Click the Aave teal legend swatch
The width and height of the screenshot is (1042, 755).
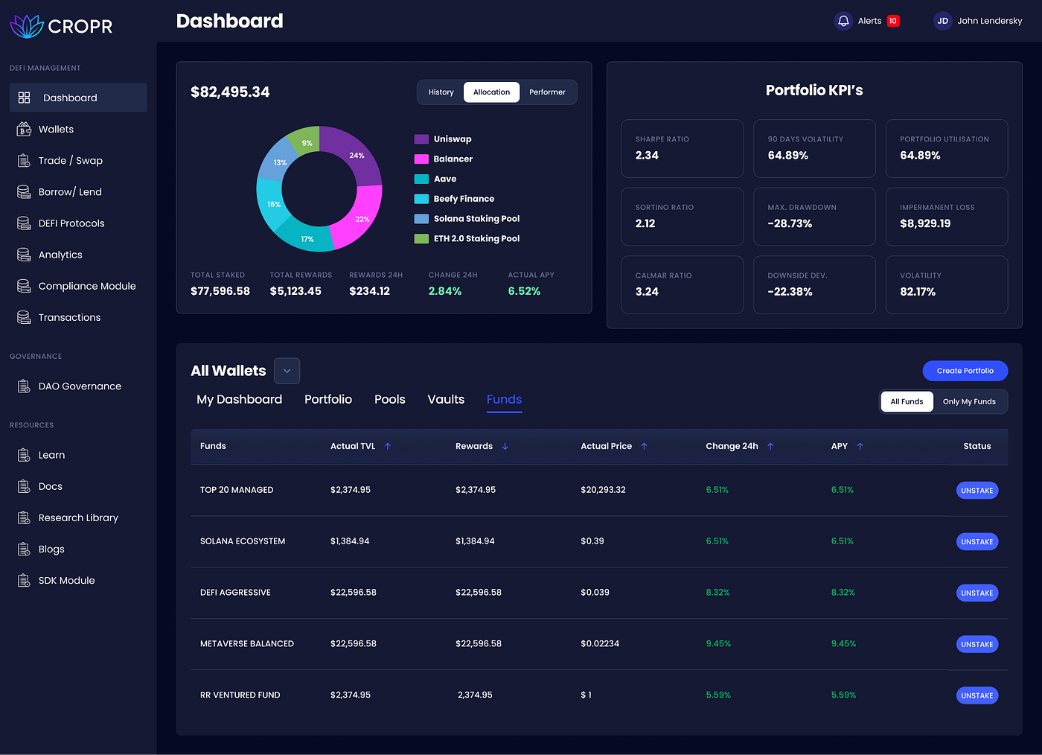point(421,179)
